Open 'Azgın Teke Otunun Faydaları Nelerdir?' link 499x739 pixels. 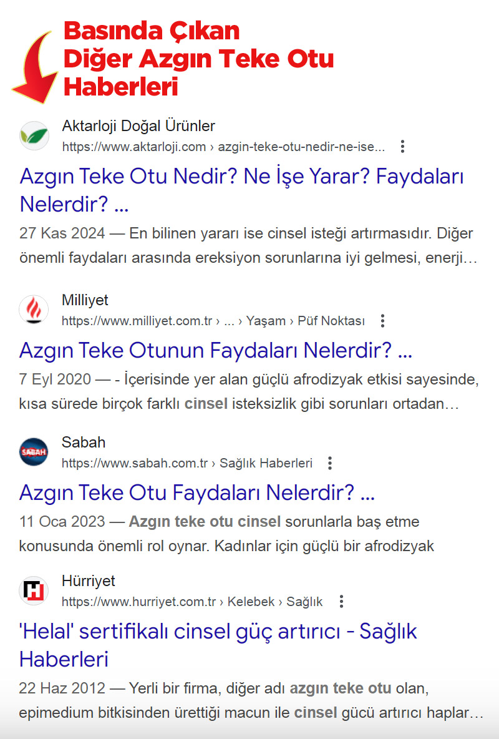[215, 351]
